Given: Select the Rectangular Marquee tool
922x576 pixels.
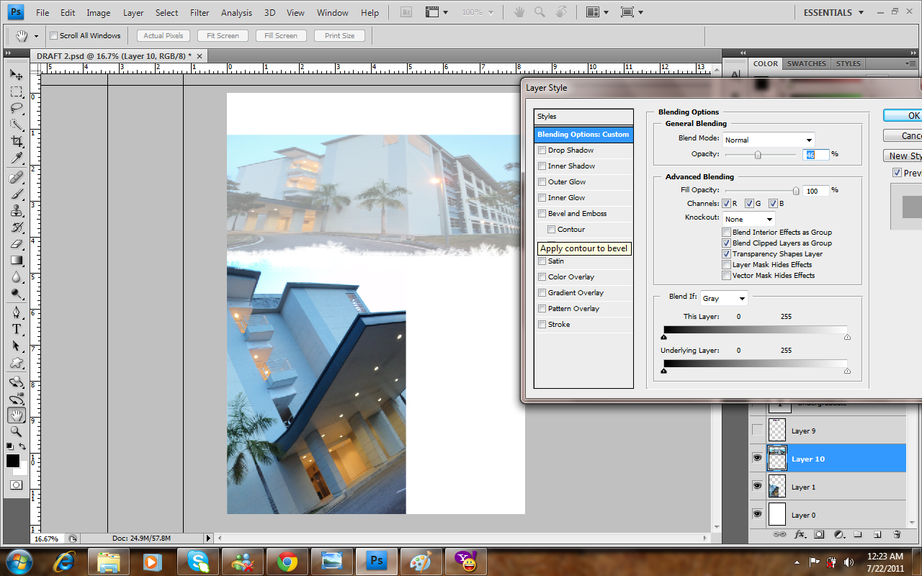Looking at the screenshot, I should click(x=16, y=92).
